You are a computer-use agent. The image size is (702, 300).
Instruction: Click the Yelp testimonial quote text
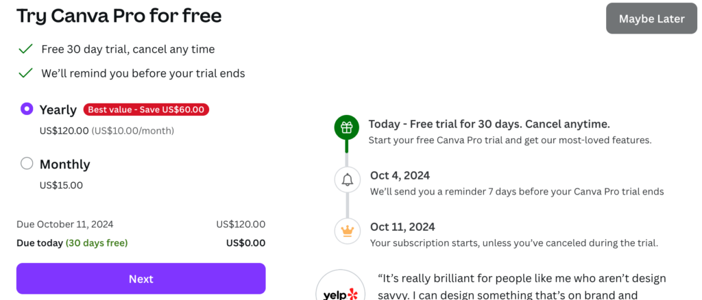pos(521,286)
